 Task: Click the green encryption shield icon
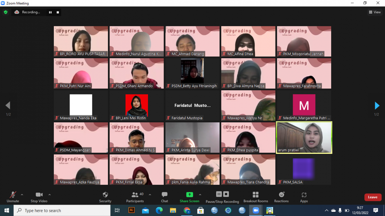(5, 12)
